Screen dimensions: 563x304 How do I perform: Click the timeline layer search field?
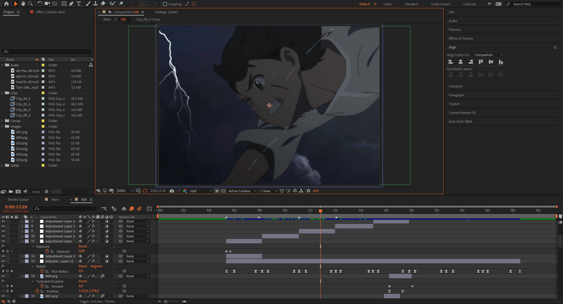pos(65,209)
